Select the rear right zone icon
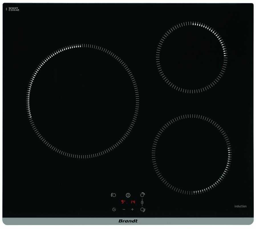The height and width of the screenshot is (229, 256). click(x=142, y=195)
